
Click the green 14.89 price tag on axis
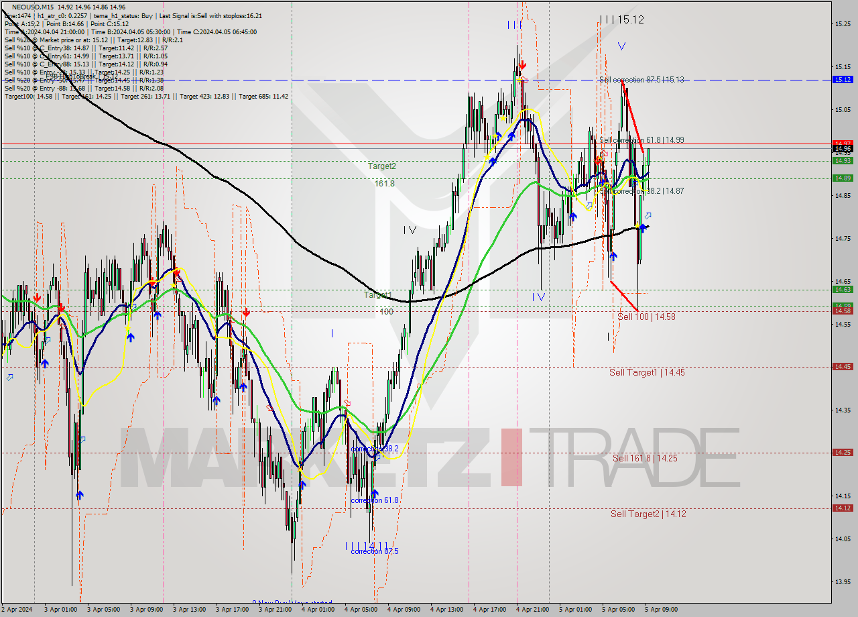[842, 178]
